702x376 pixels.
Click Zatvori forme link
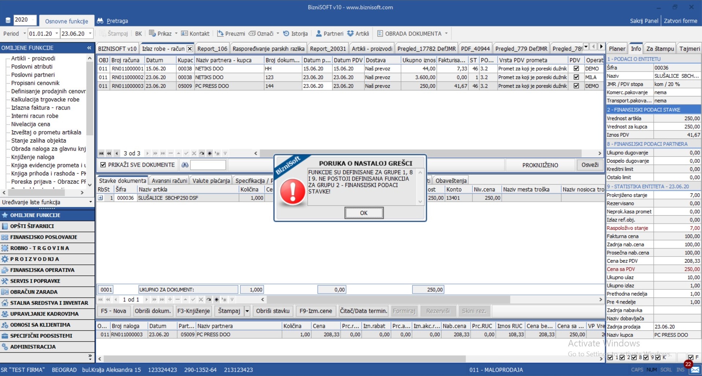[x=680, y=21]
